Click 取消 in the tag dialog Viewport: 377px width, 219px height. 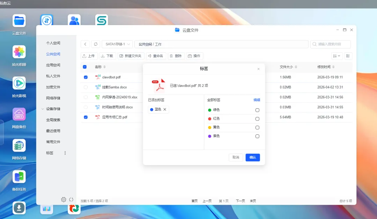coord(236,157)
